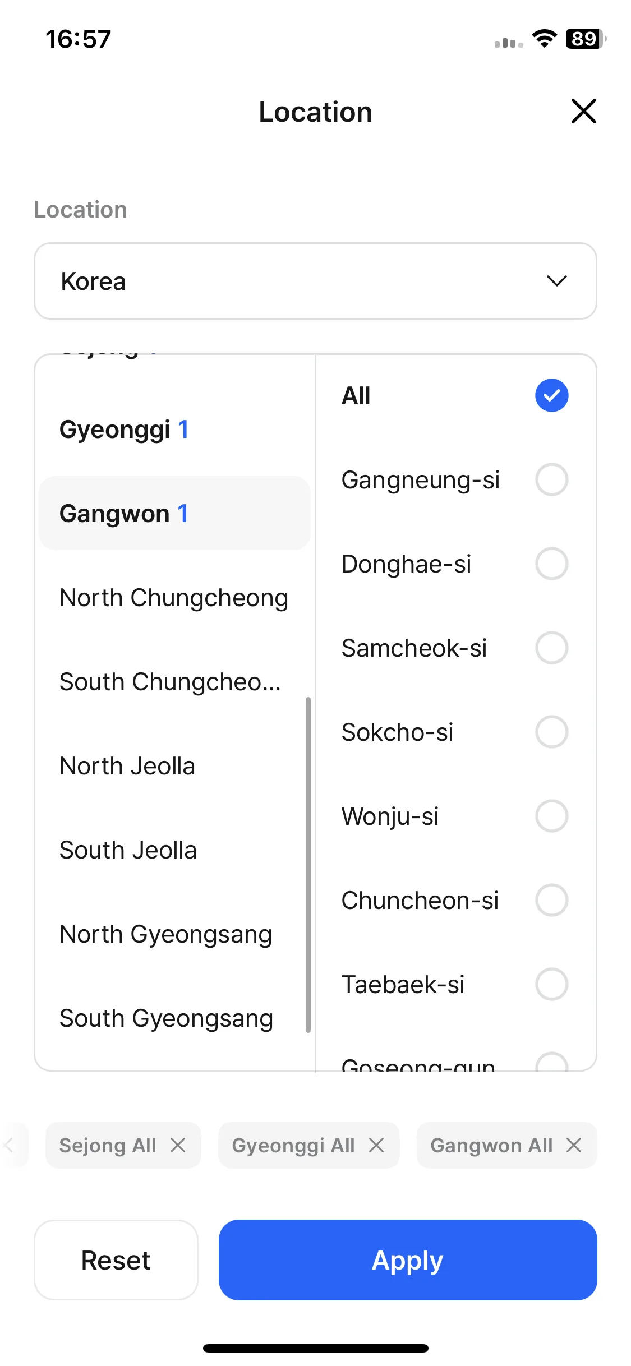Click the Reset button

[116, 1260]
